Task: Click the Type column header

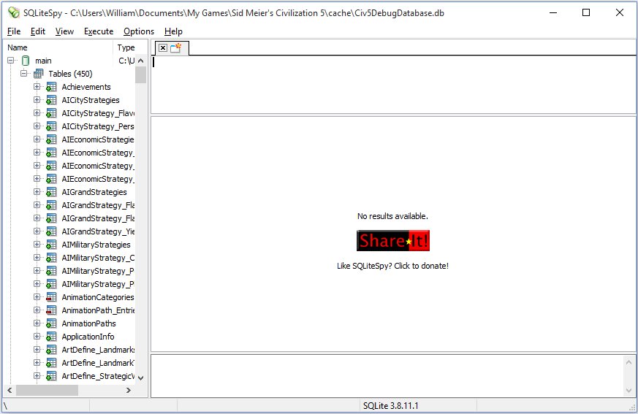Action: [x=129, y=47]
